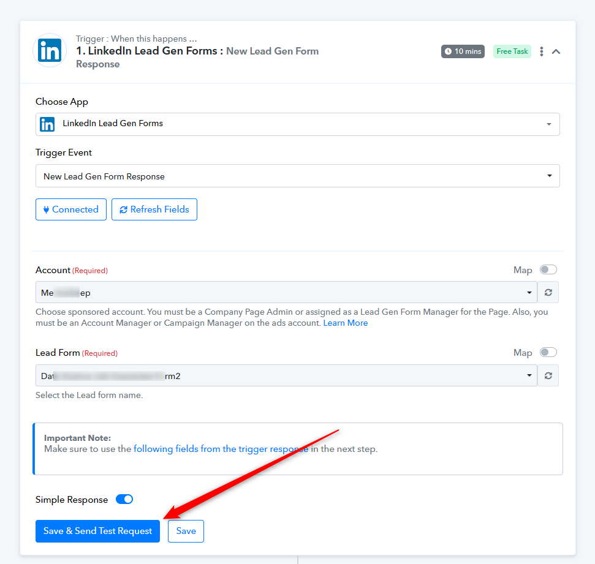The height and width of the screenshot is (564, 595).
Task: Click the text Select the Lead form name.
Action: click(89, 395)
